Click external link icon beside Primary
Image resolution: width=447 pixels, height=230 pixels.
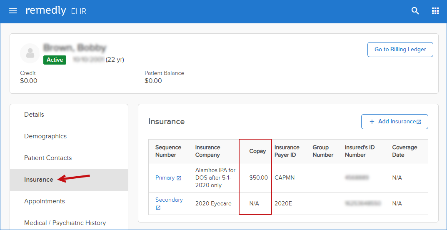pyautogui.click(x=179, y=178)
